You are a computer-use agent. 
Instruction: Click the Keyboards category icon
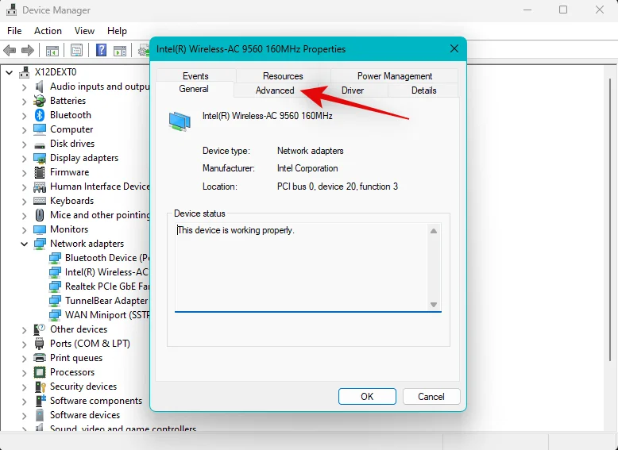click(40, 201)
